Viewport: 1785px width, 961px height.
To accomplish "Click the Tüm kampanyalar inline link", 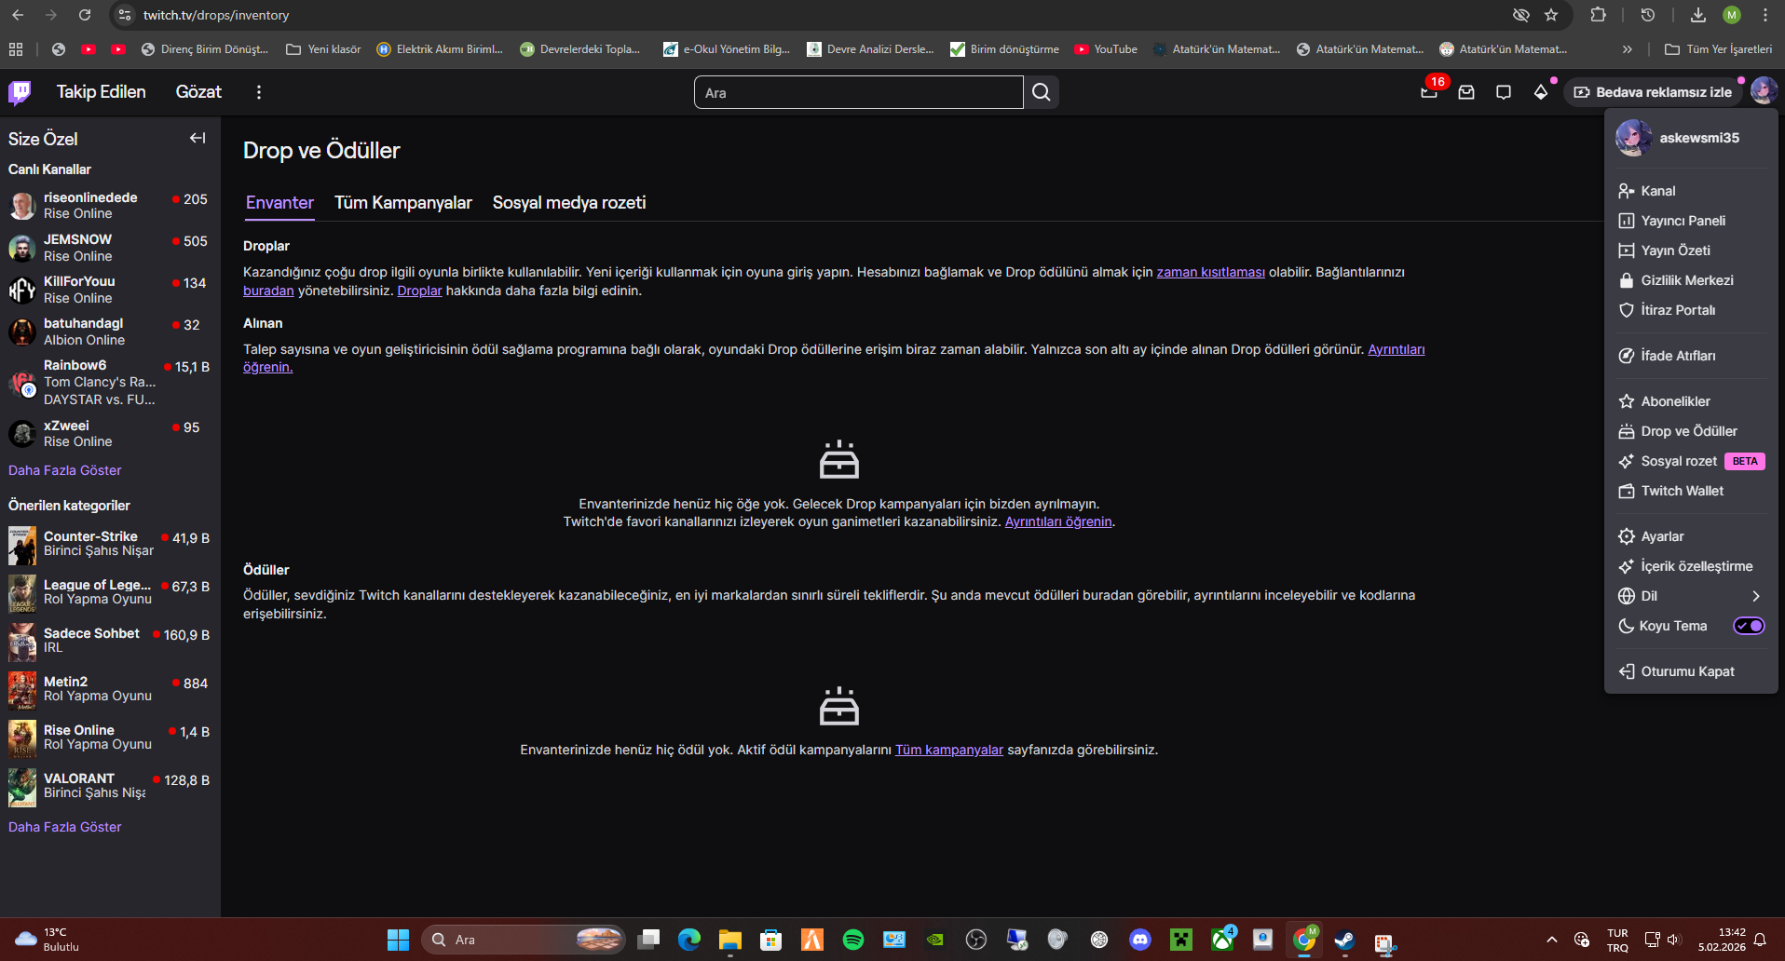I will 949,750.
